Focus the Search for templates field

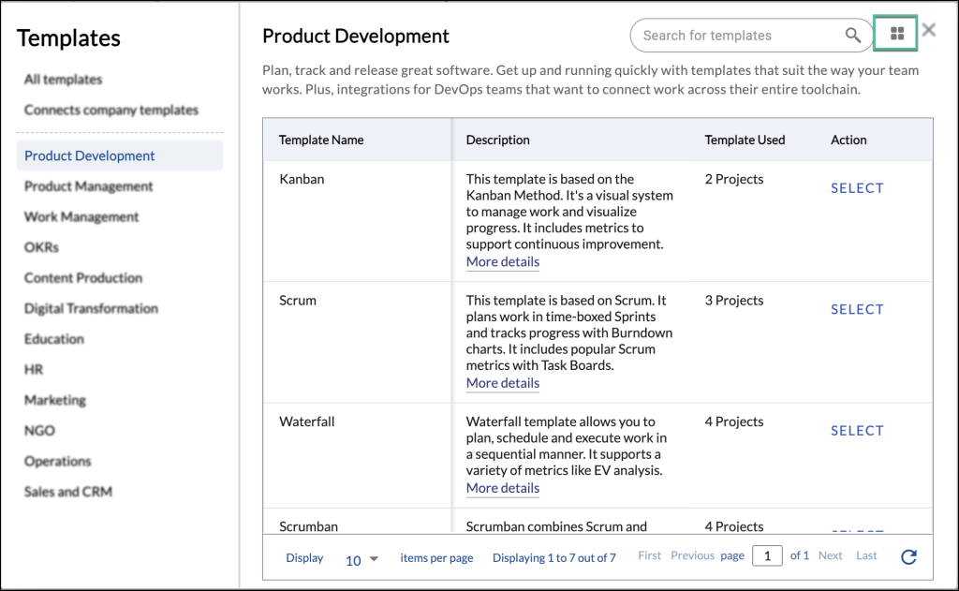coord(751,36)
